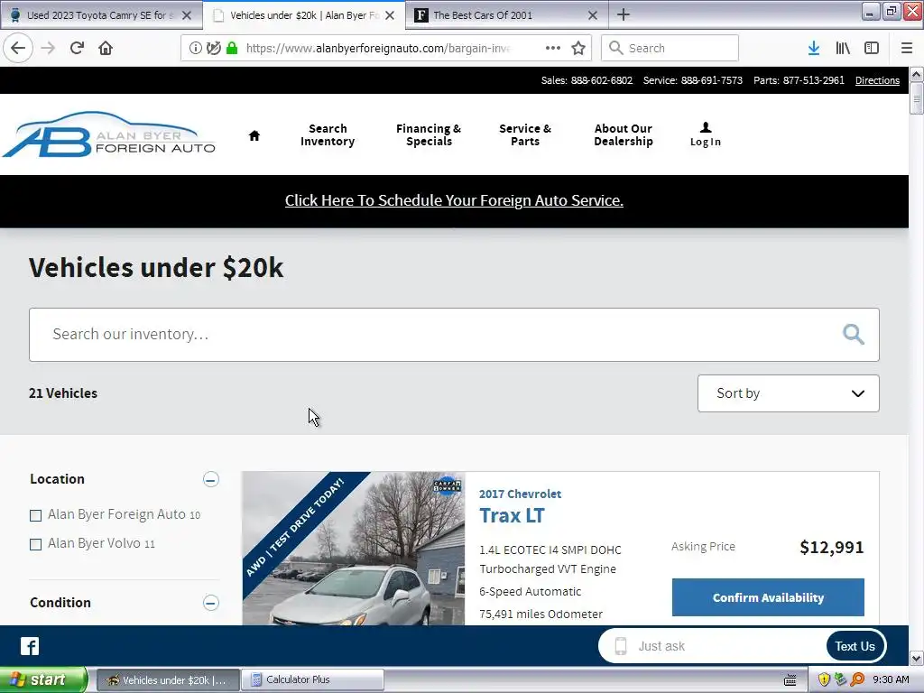924x693 pixels.
Task: Select the Vehicles under $20k tab
Action: coord(304,15)
